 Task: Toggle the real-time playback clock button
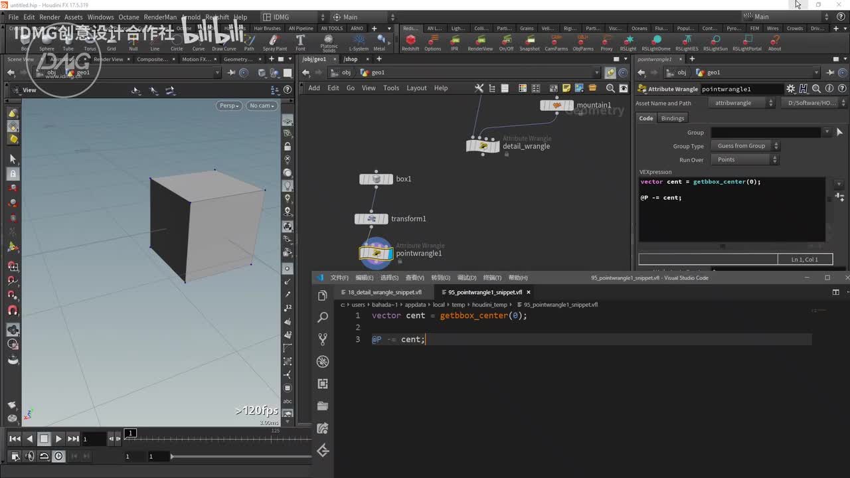tap(58, 456)
